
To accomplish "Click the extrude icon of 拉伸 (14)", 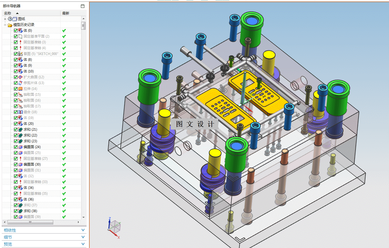I will click(x=20, y=89).
